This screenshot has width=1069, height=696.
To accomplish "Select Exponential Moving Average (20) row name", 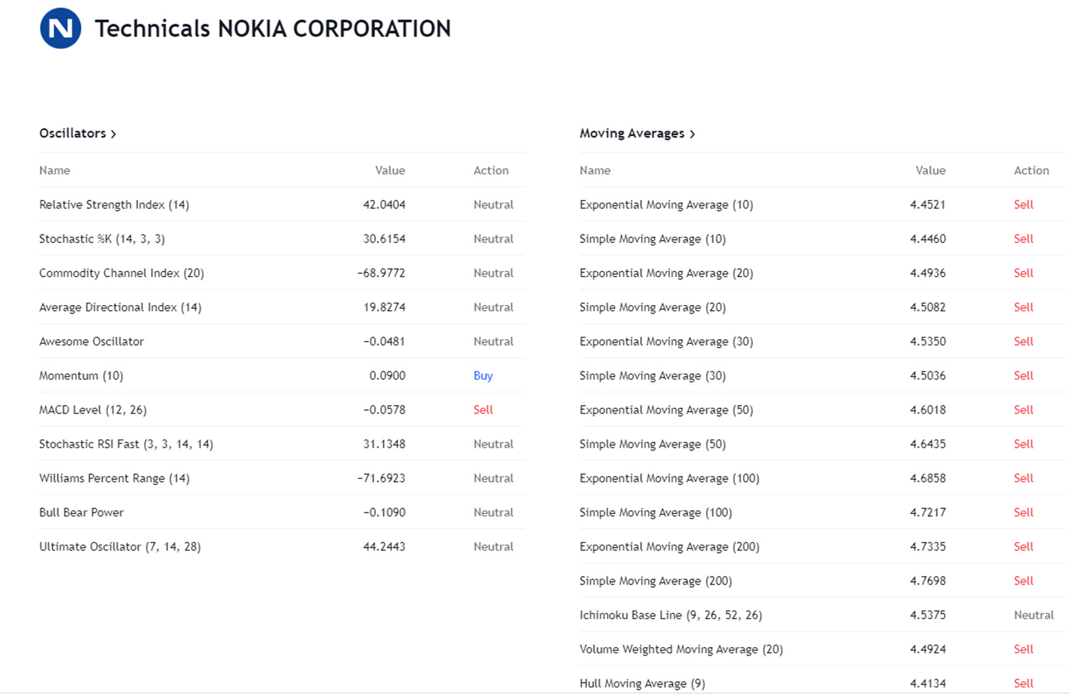I will click(x=666, y=273).
